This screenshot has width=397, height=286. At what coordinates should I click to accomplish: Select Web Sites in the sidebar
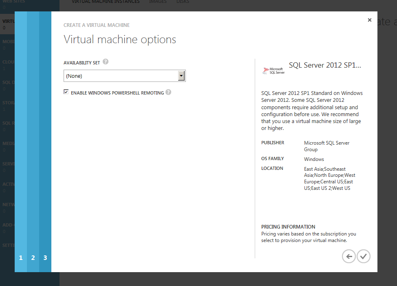tap(7, 2)
